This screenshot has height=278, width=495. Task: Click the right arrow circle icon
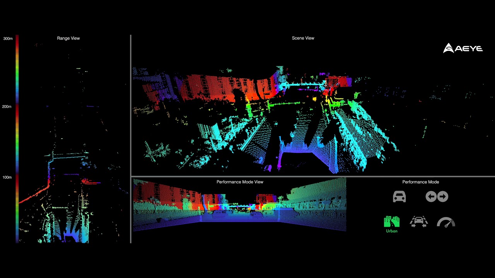[x=443, y=197]
